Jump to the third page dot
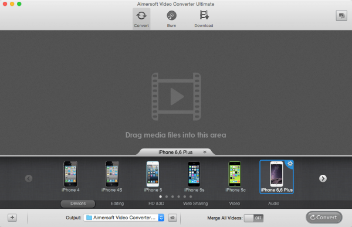352x227 pixels. (x=172, y=196)
